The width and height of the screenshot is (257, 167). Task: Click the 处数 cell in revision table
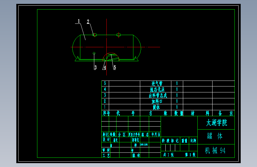tap(113, 135)
